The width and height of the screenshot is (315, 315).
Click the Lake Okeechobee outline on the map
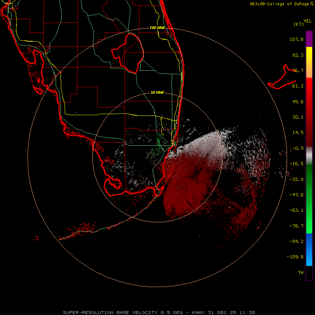pyautogui.click(x=128, y=53)
